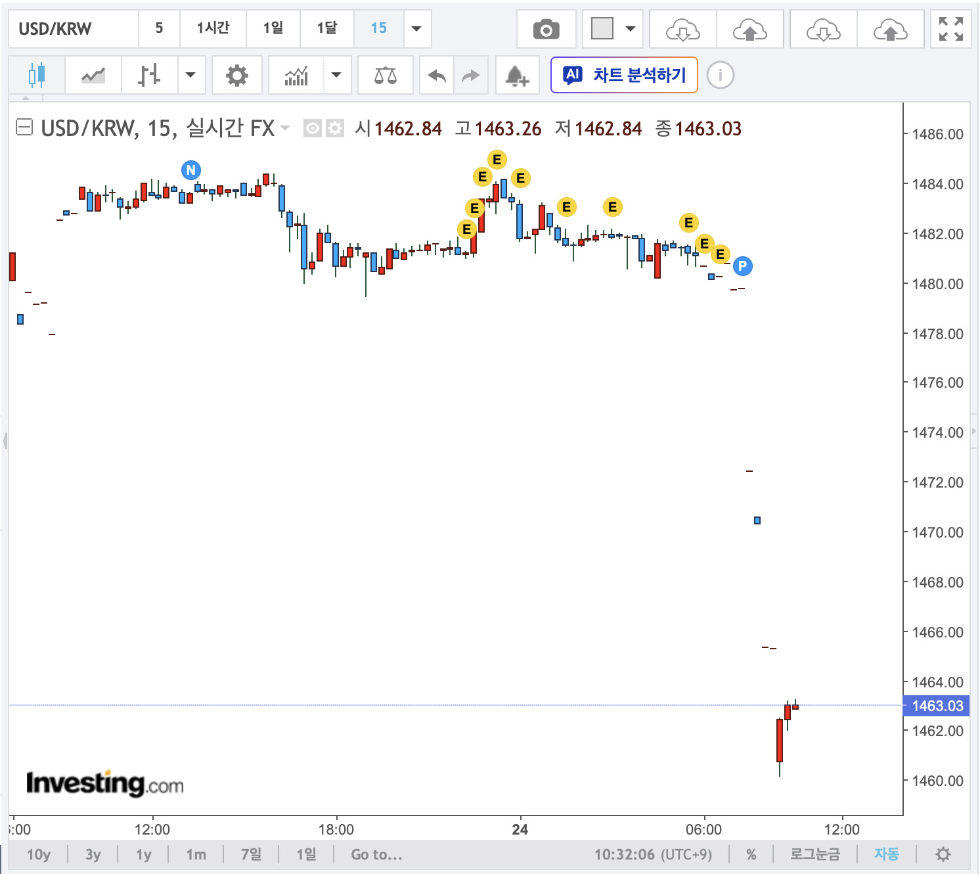Open chart settings gear in the toolbar
This screenshot has height=874, width=980.
point(237,75)
